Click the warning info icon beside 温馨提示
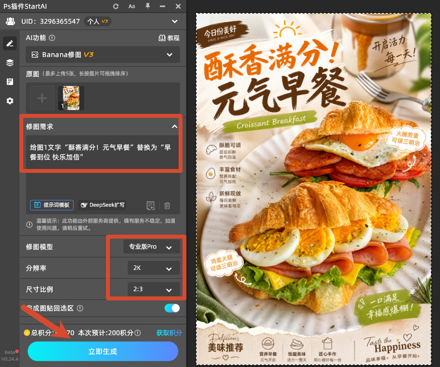Image resolution: width=440 pixels, height=367 pixels. point(29,225)
